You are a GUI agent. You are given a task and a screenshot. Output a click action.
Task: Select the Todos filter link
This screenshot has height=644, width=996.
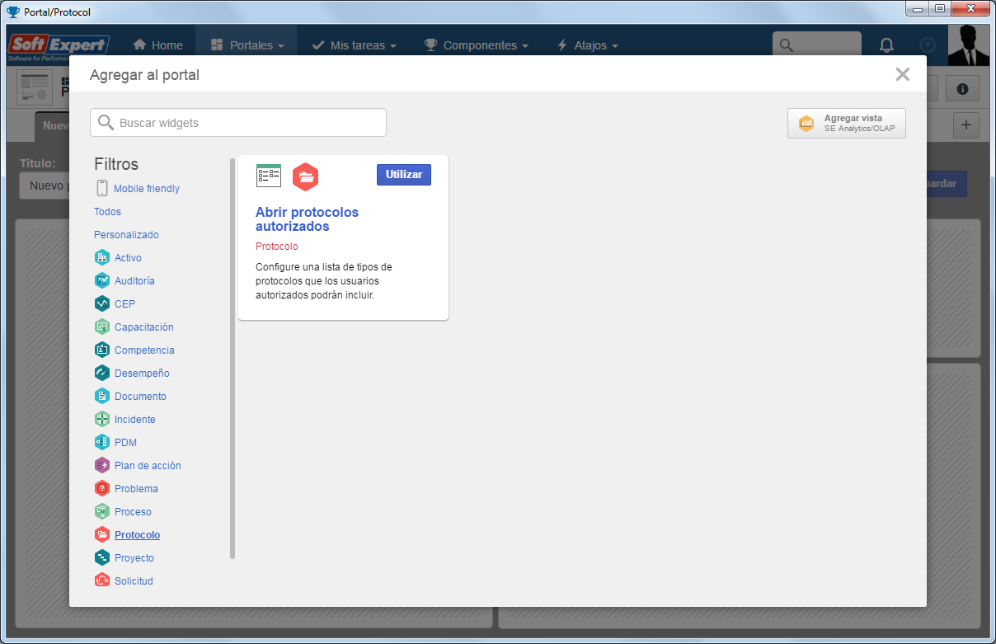107,212
